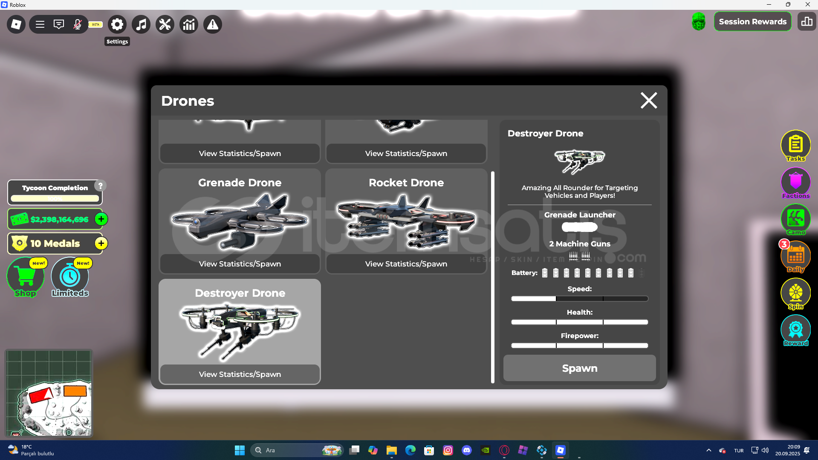Image resolution: width=818 pixels, height=460 pixels.
Task: Add medals with the yellow plus button
Action: point(101,243)
